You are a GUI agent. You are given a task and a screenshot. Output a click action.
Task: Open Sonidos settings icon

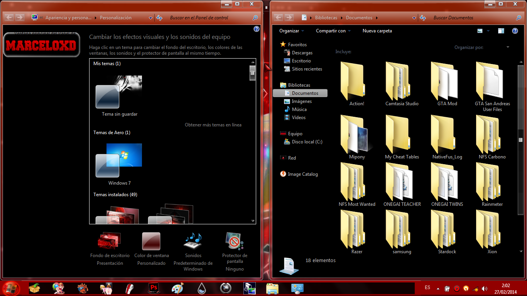193,241
